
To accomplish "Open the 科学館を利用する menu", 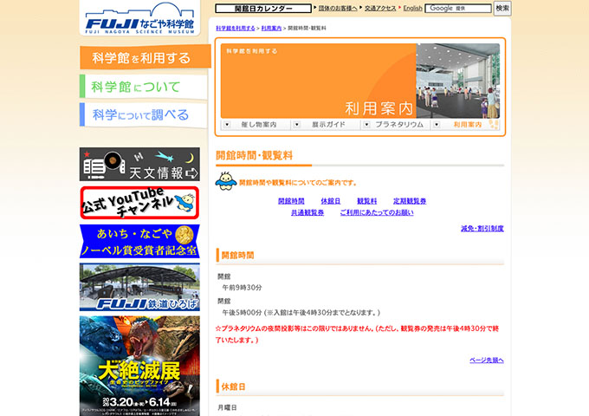I will [x=145, y=58].
